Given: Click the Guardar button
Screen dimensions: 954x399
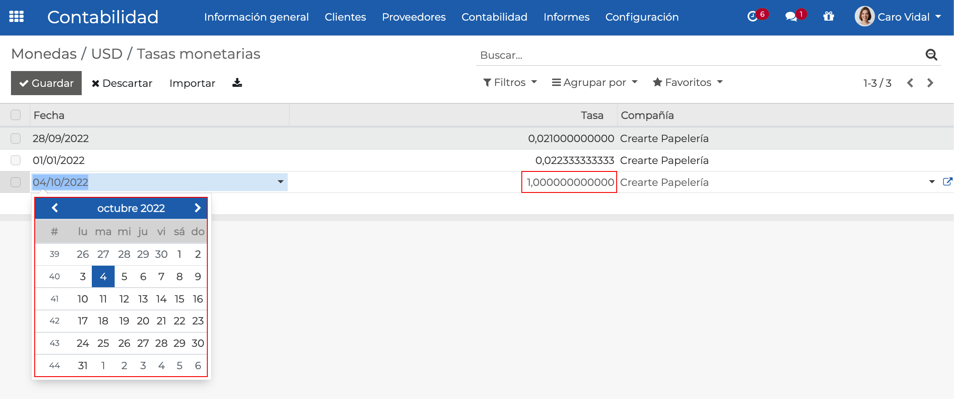Looking at the screenshot, I should 46,83.
